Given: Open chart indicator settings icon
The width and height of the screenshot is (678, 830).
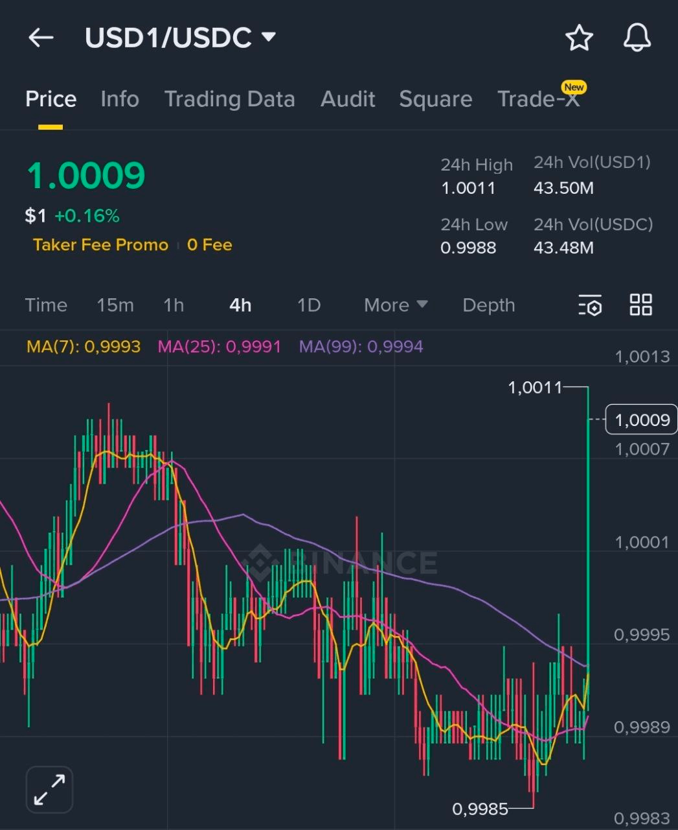Looking at the screenshot, I should 590,305.
